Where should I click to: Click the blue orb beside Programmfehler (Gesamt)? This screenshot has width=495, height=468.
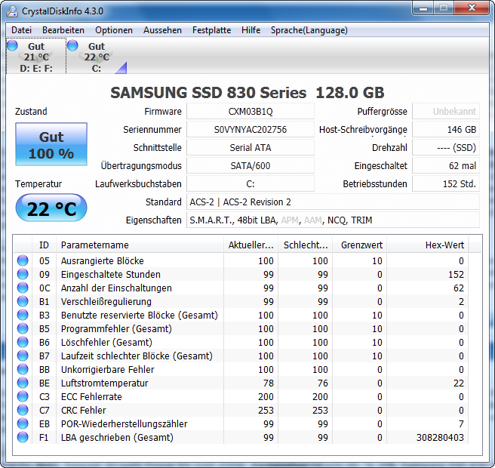23,328
